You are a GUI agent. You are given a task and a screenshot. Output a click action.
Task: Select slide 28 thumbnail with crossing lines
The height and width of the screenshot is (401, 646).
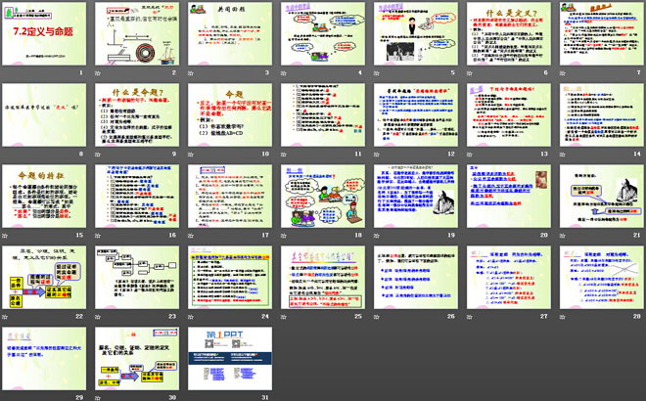602,278
